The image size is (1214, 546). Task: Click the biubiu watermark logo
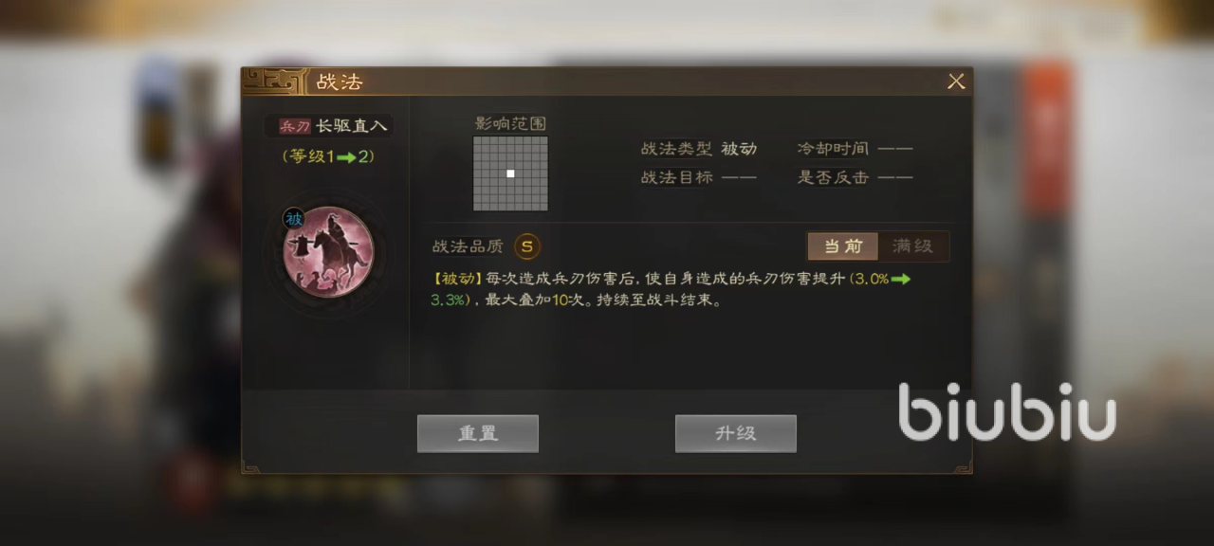(x=1007, y=411)
